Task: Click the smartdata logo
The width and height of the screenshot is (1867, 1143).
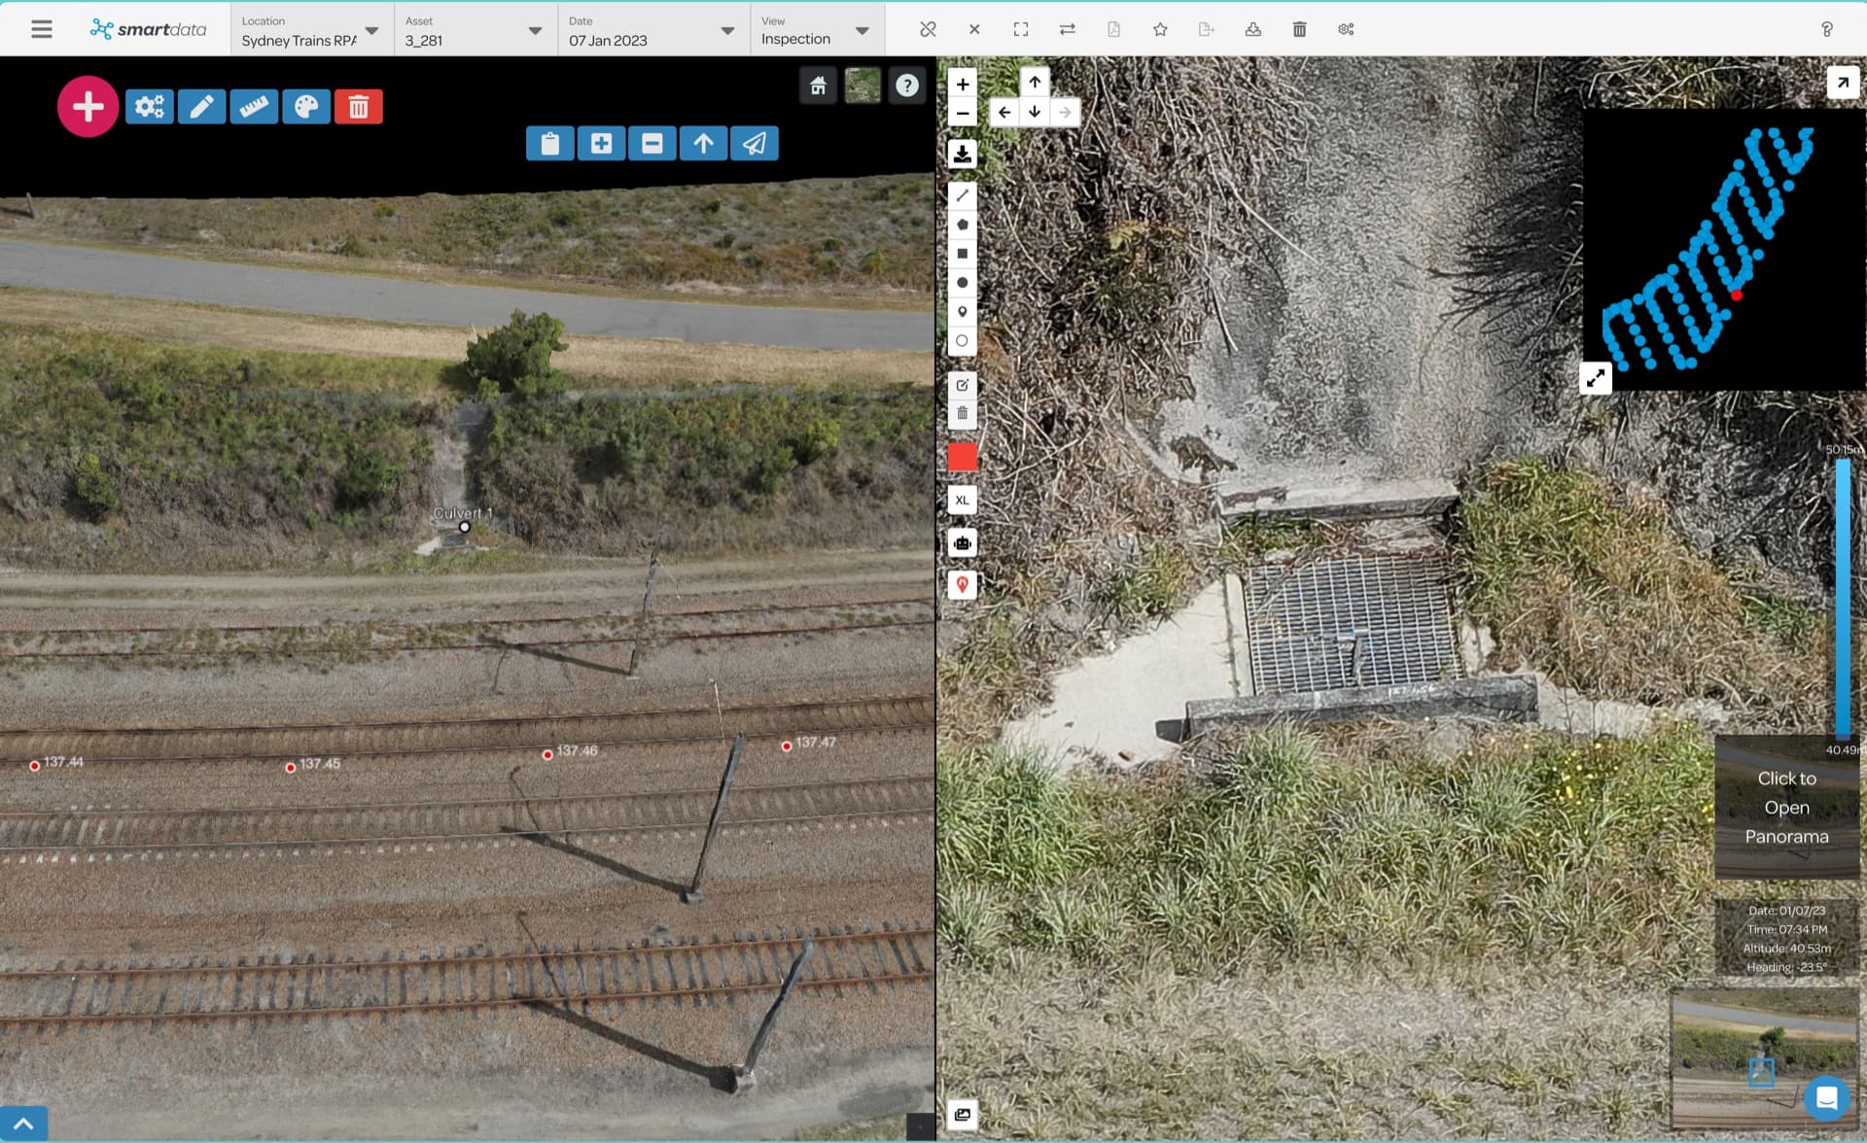Action: coord(148,29)
